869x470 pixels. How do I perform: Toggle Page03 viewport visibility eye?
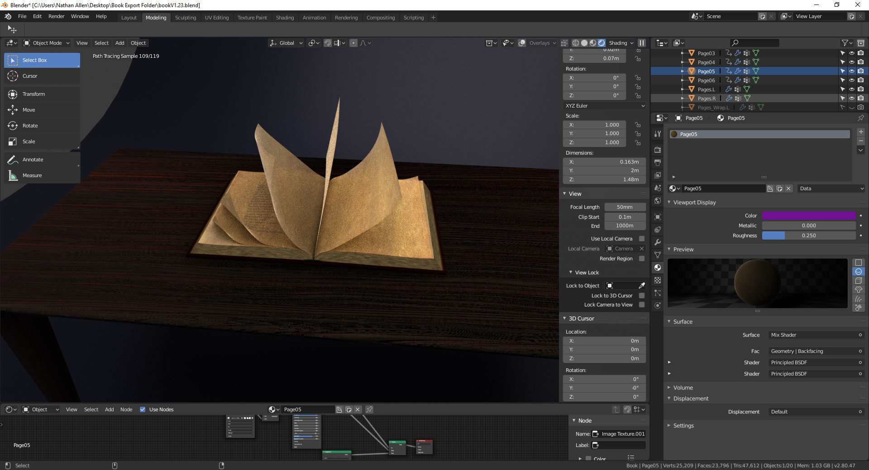click(x=851, y=53)
